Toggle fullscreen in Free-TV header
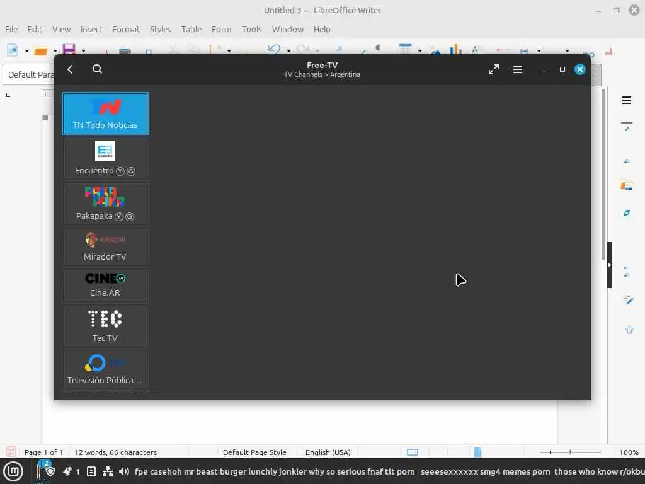Image resolution: width=645 pixels, height=484 pixels. coord(494,69)
